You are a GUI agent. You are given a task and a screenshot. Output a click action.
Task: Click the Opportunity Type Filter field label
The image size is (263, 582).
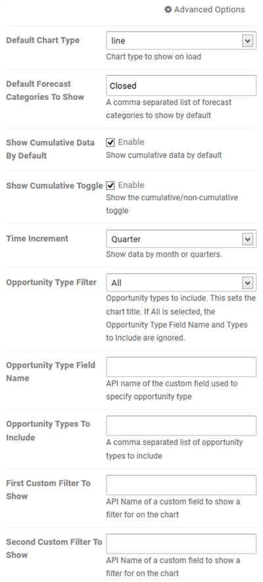tap(51, 283)
